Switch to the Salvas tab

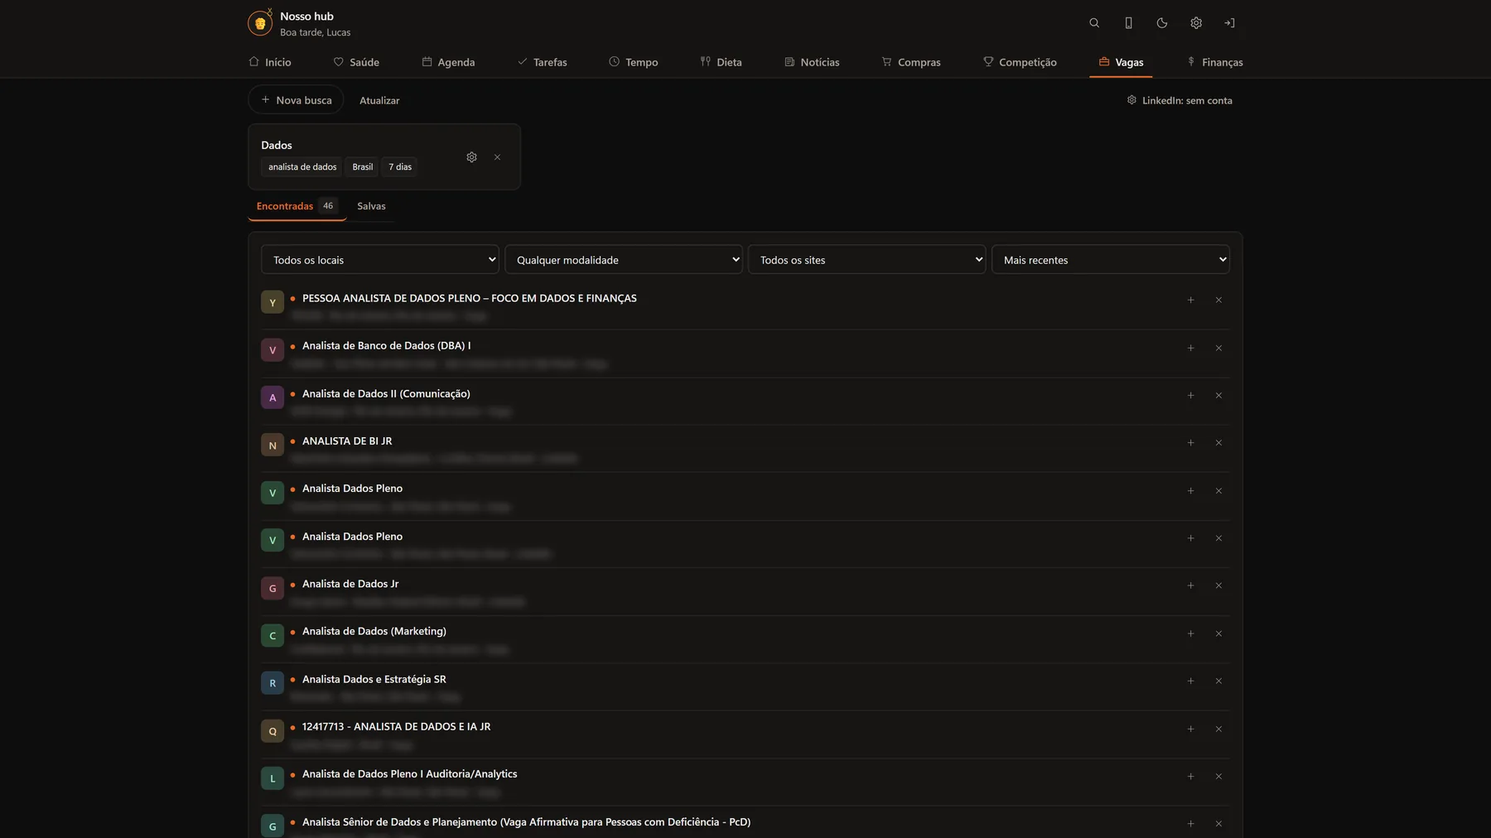(371, 206)
